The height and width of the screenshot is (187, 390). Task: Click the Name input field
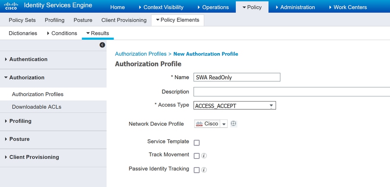tap(237, 77)
